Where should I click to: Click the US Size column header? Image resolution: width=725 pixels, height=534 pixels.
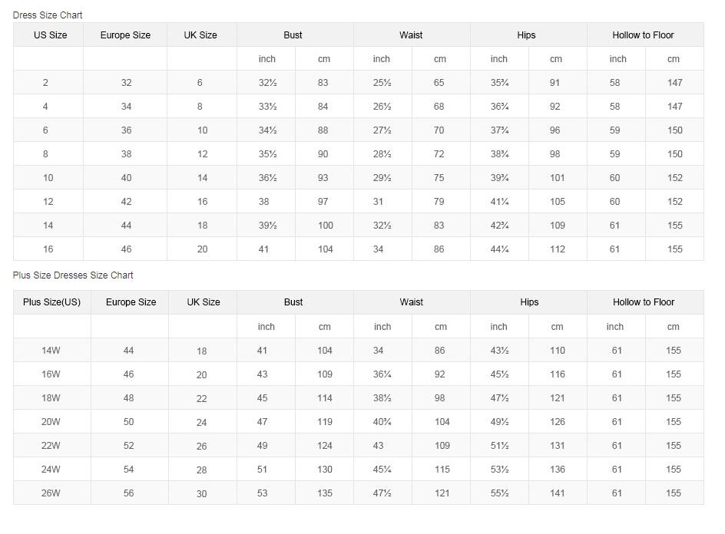click(50, 35)
